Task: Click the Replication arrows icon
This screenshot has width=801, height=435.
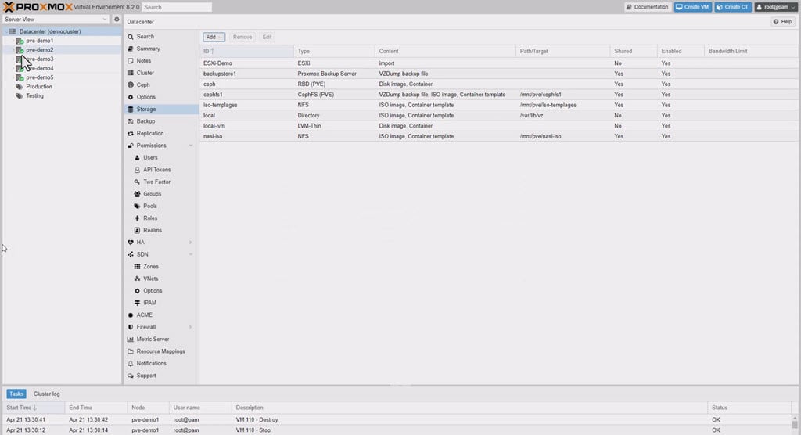Action: [131, 134]
